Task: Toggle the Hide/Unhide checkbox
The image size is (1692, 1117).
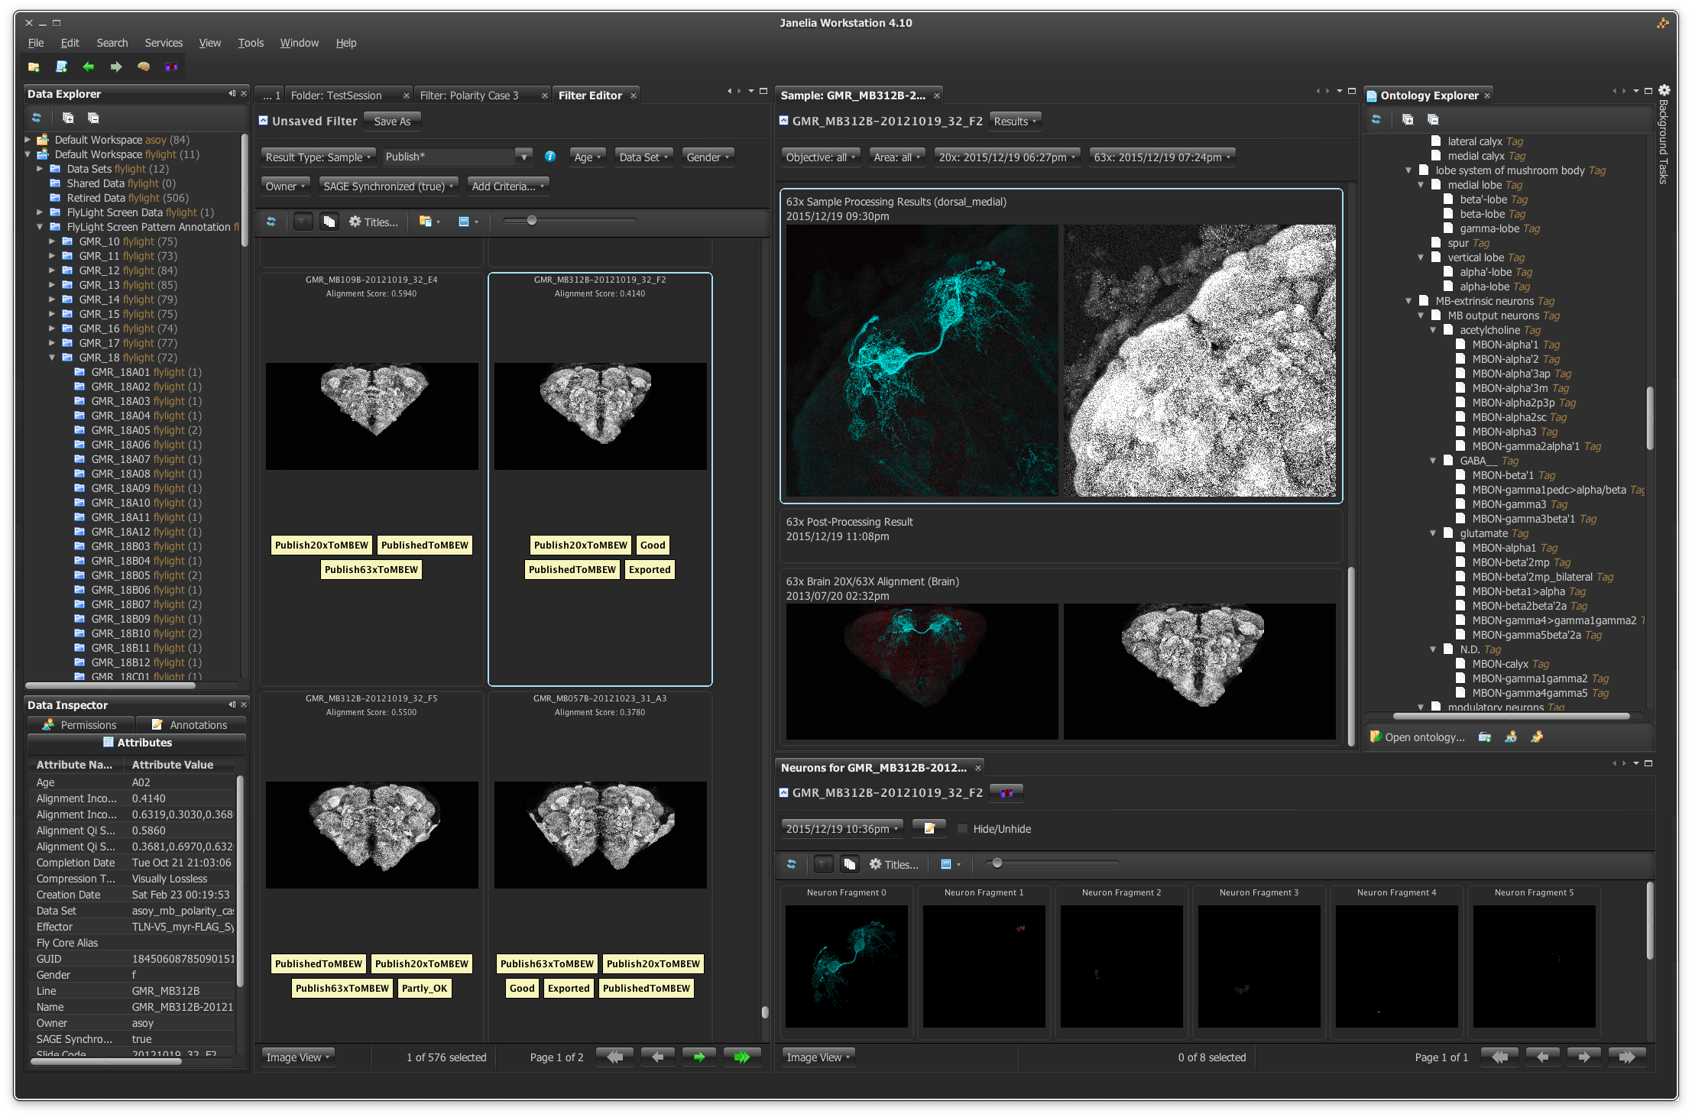Action: coord(963,829)
